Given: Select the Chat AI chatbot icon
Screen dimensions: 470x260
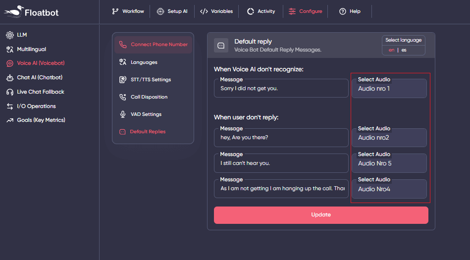Looking at the screenshot, I should point(9,78).
